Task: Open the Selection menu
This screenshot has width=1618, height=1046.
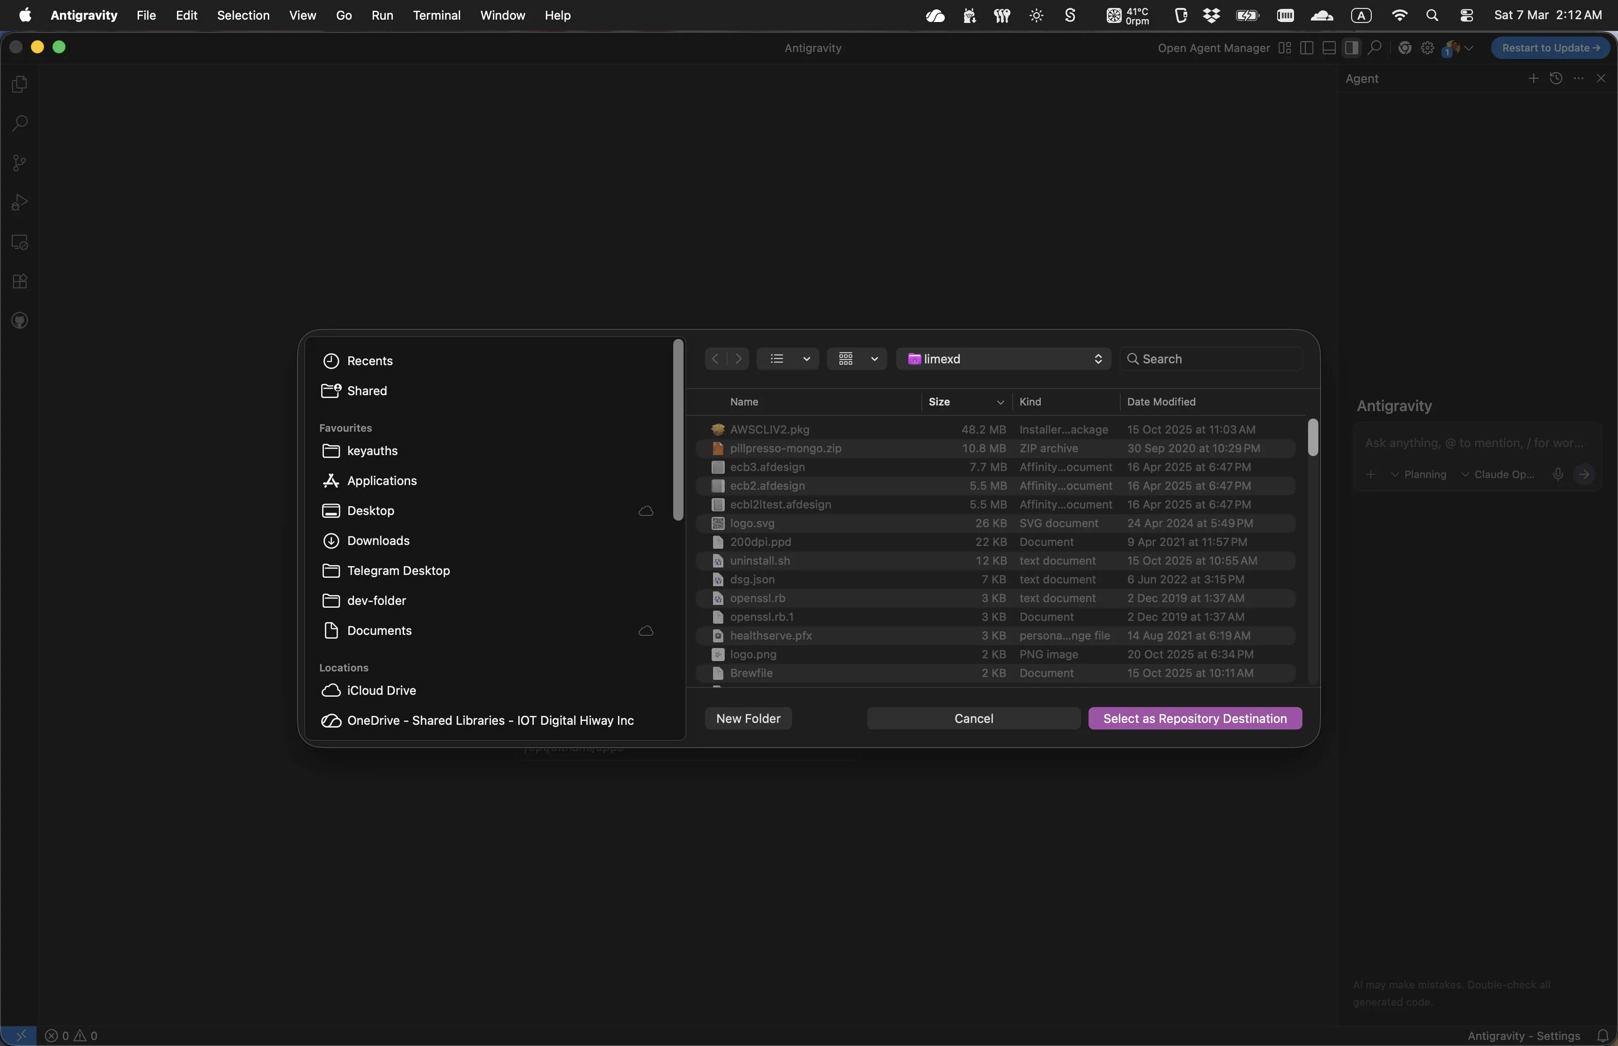Action: pos(243,15)
